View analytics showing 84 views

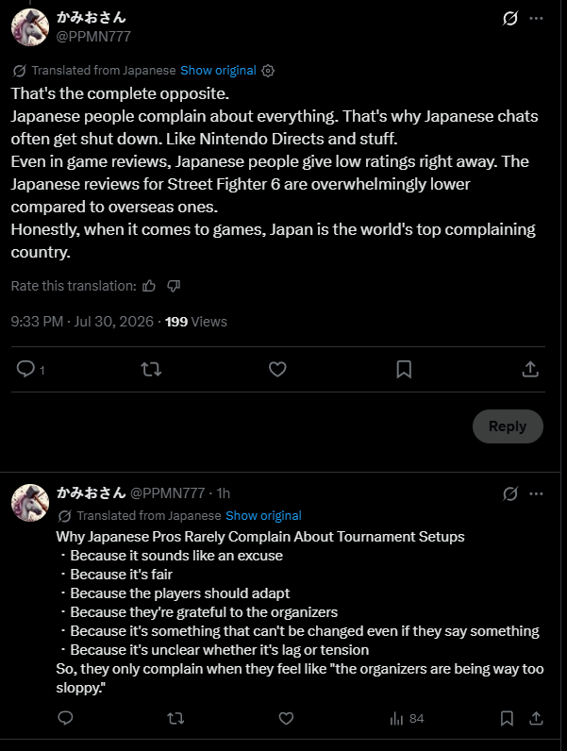(x=407, y=718)
